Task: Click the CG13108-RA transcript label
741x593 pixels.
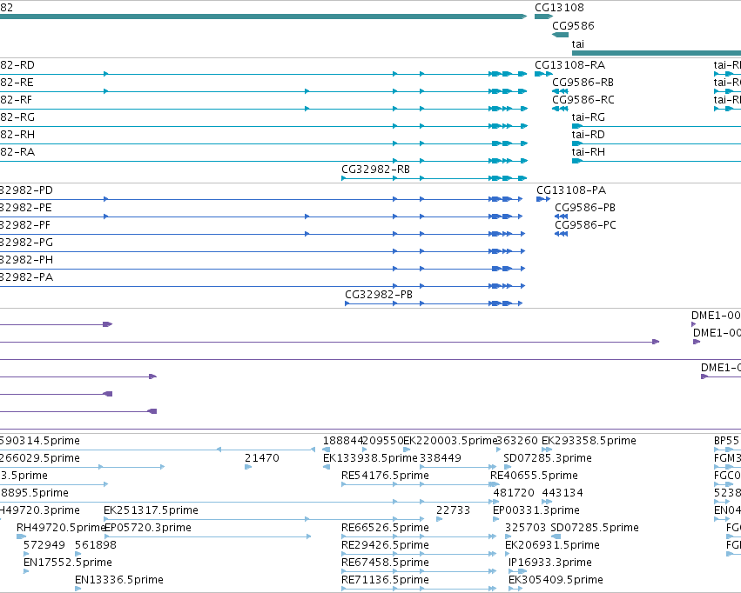Action: coord(570,65)
